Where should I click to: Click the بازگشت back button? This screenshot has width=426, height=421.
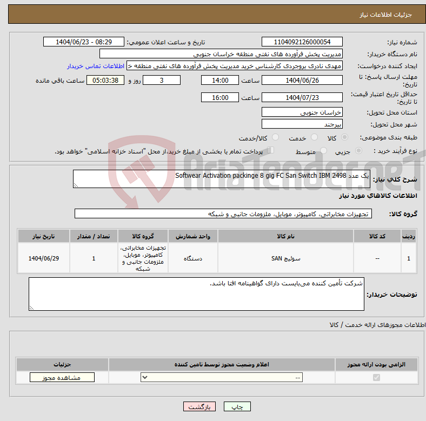pos(199,406)
